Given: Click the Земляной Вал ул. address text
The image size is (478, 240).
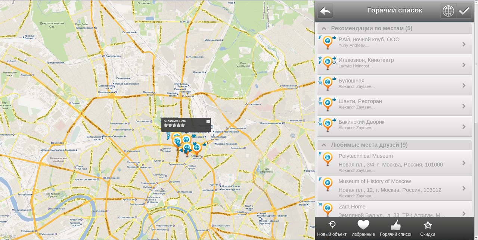Looking at the screenshot, I should (x=391, y=215).
